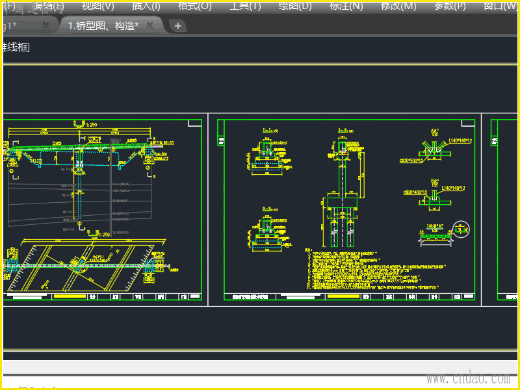Close the g1* drawing tab
Screen dimensions: 520x390
click(45, 25)
